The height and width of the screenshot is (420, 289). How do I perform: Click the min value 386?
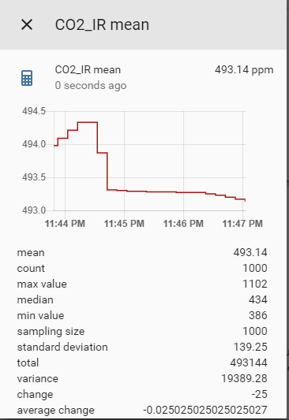(x=258, y=315)
